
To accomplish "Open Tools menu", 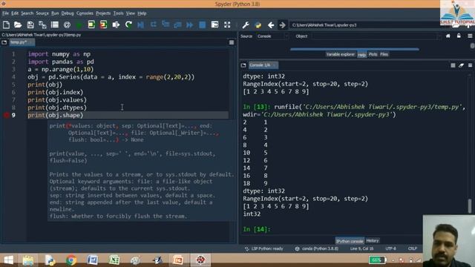I will click(118, 13).
